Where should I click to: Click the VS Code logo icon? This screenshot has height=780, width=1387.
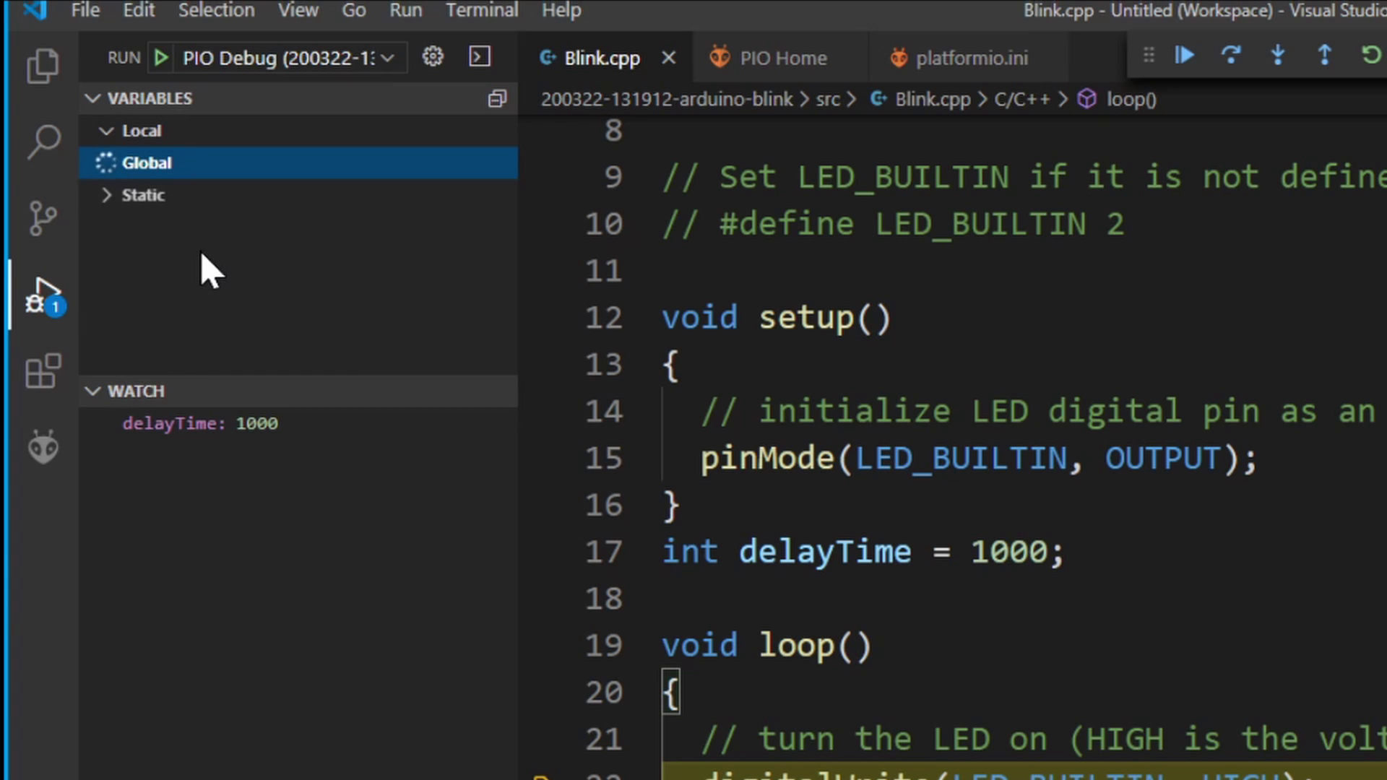pyautogui.click(x=35, y=10)
